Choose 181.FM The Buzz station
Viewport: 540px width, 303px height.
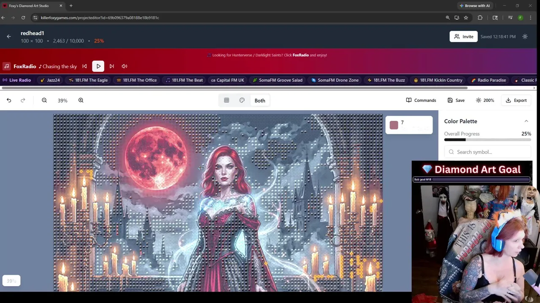click(386, 80)
